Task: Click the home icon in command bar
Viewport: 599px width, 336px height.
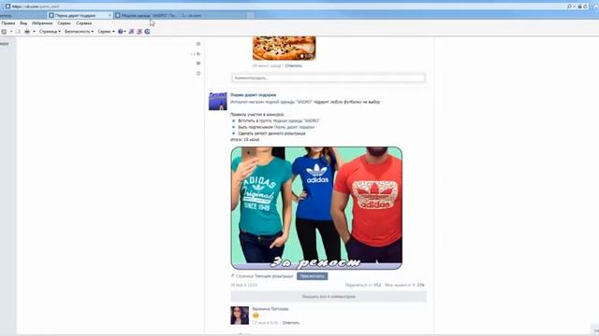Action: click(4, 32)
